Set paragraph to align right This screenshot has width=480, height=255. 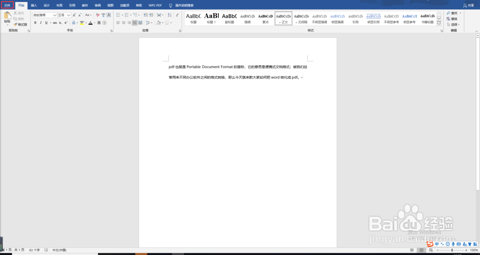click(x=129, y=23)
